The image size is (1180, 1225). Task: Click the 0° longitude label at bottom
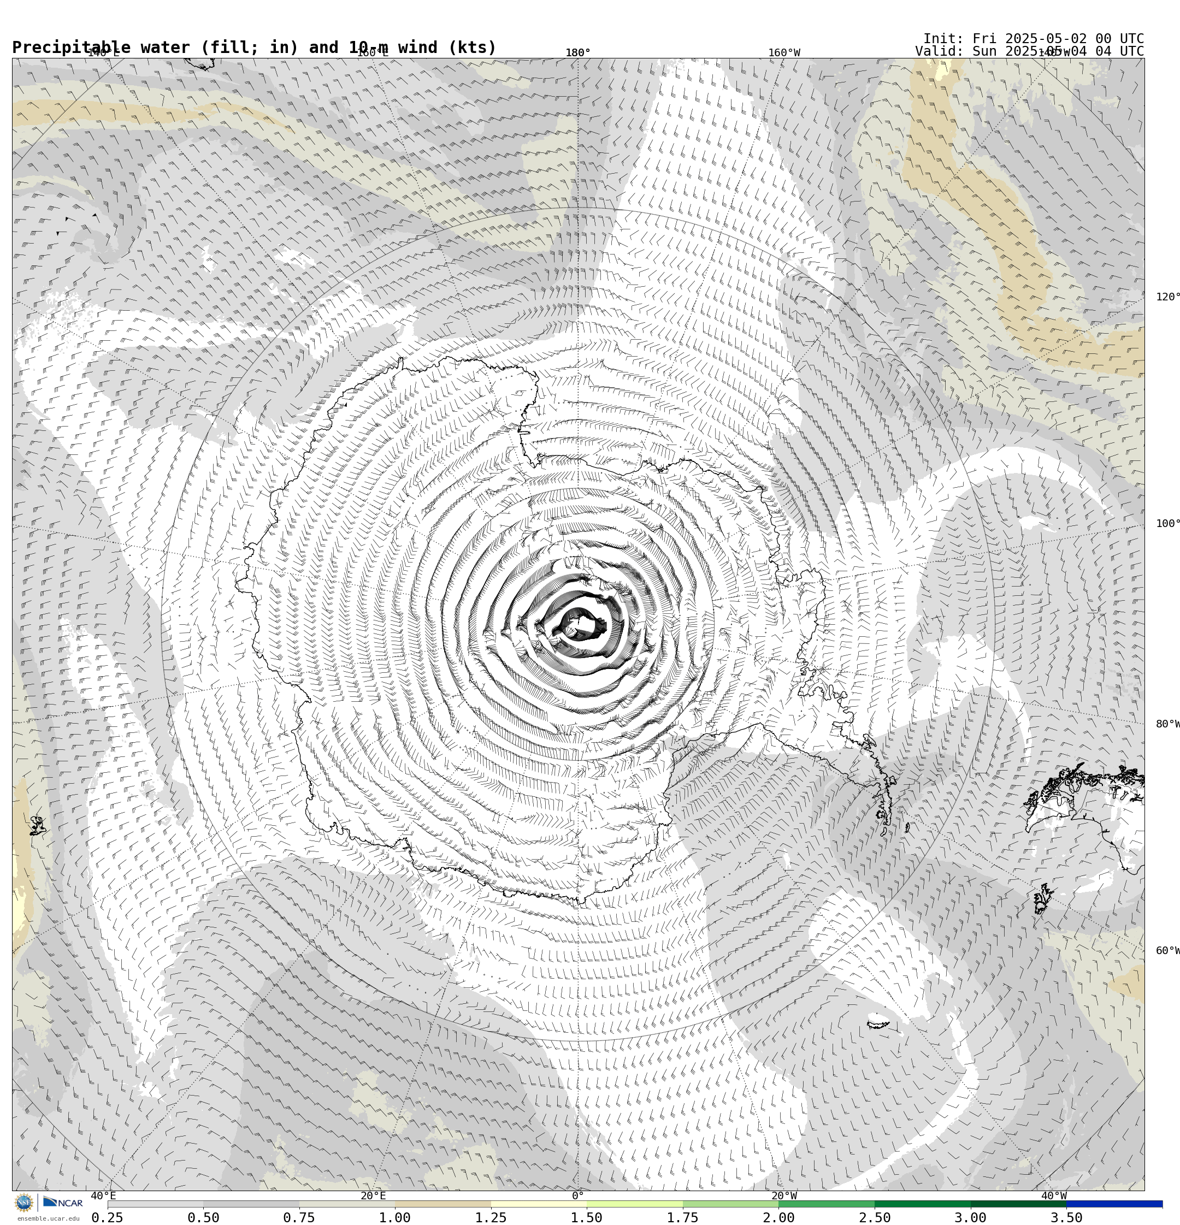[x=578, y=1196]
